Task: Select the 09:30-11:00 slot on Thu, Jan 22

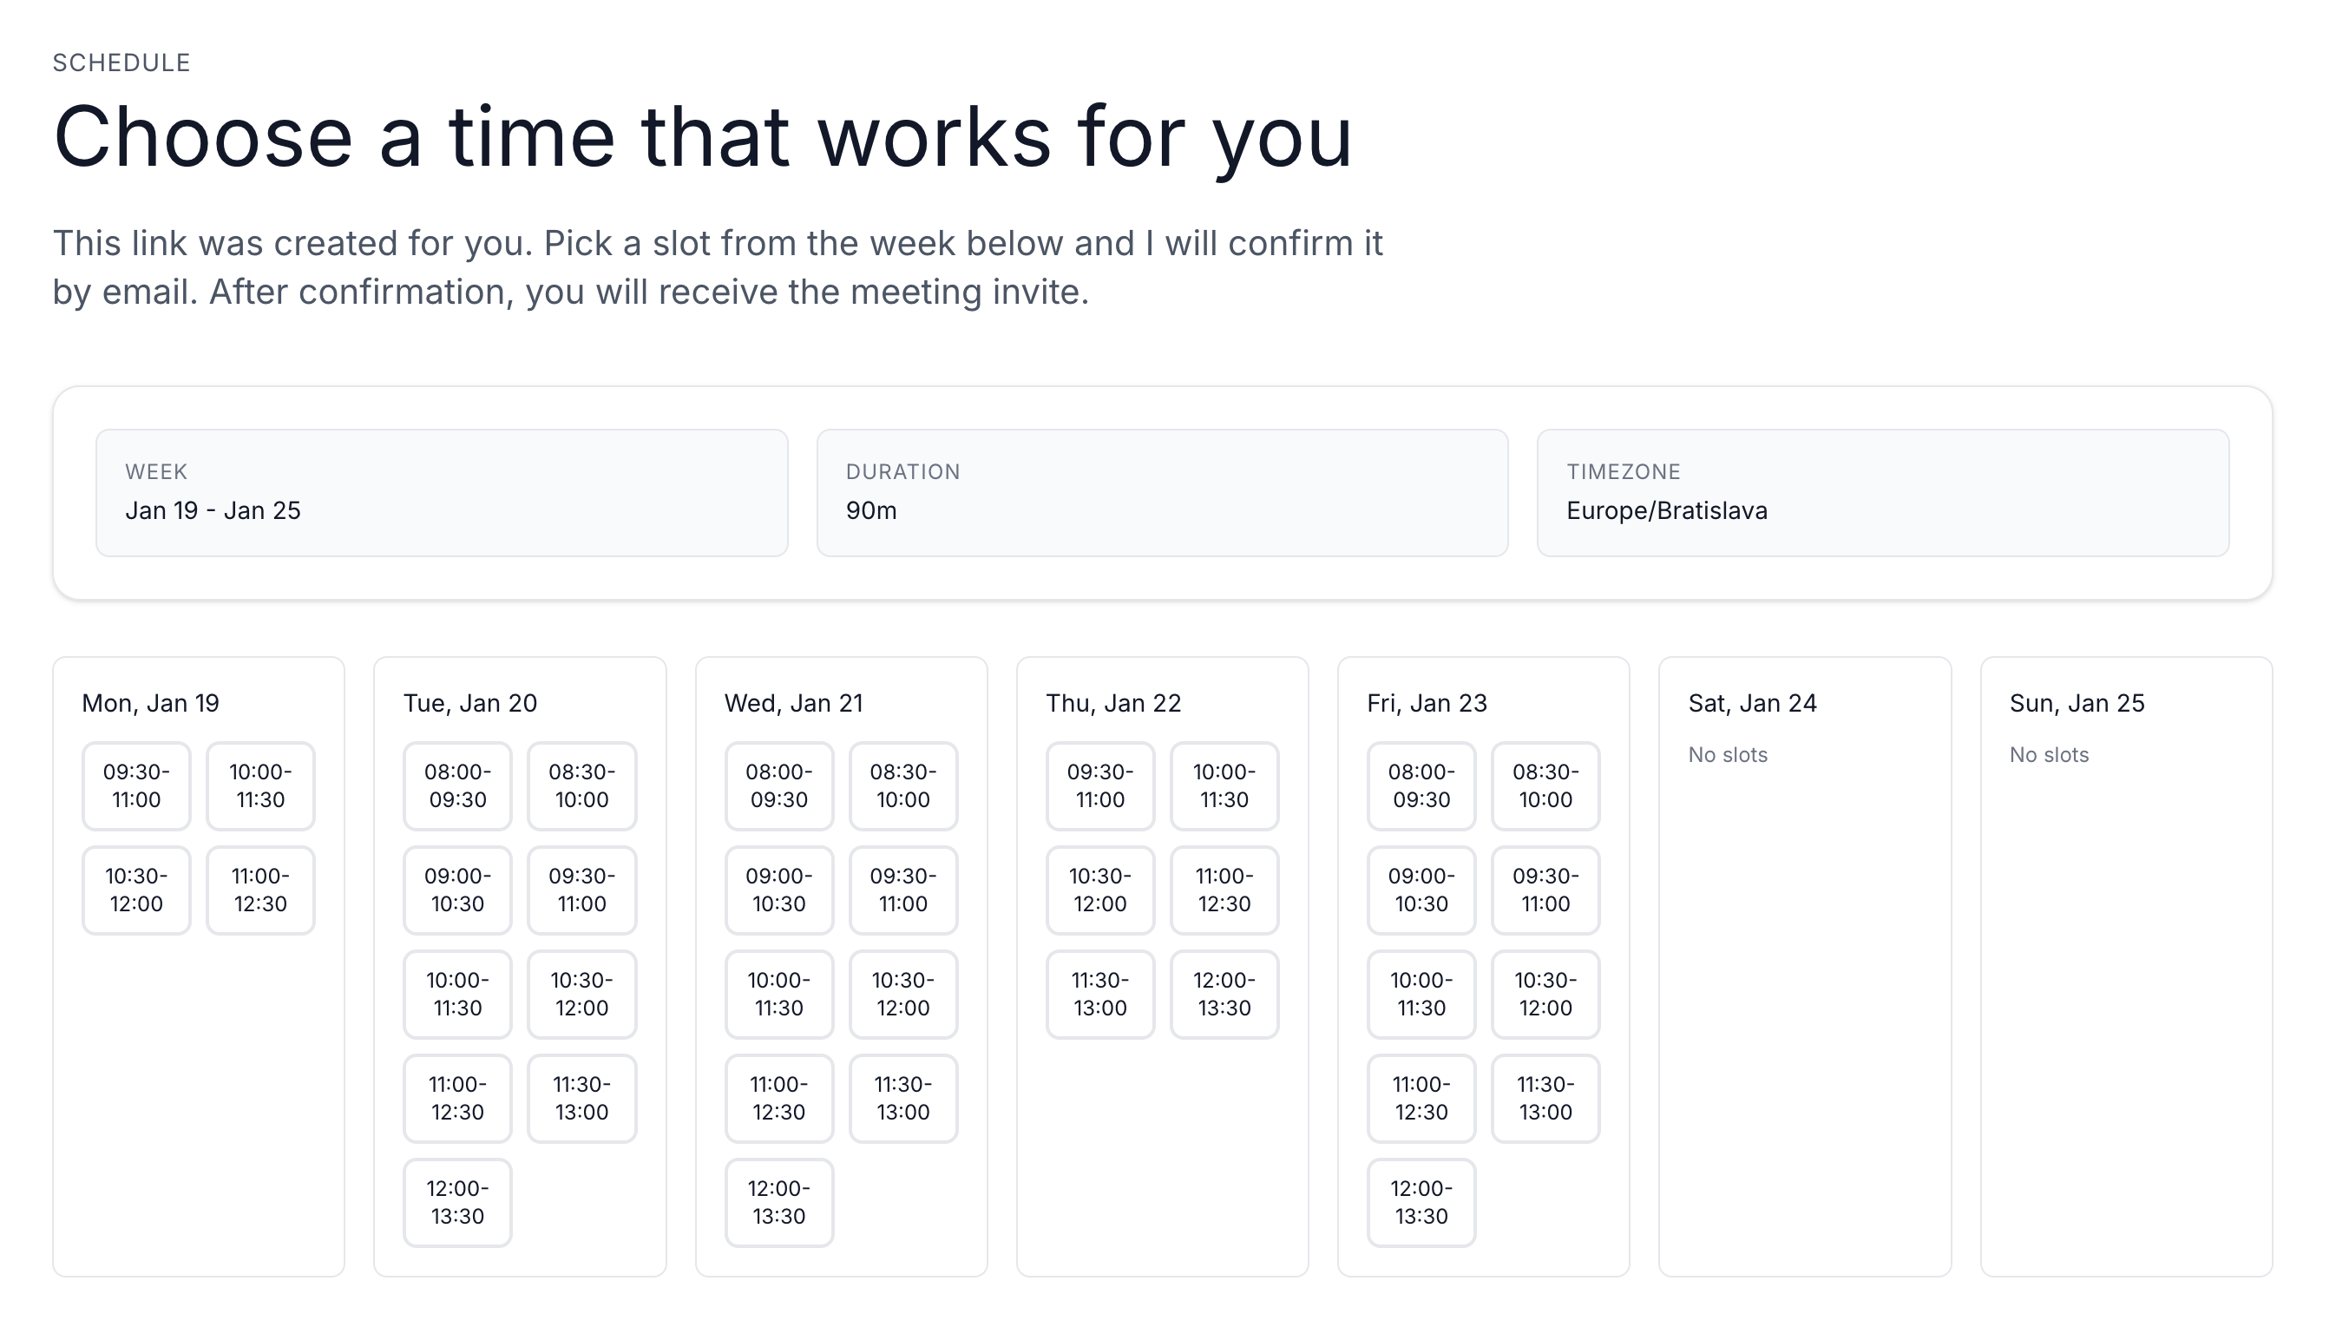Action: point(1100,785)
